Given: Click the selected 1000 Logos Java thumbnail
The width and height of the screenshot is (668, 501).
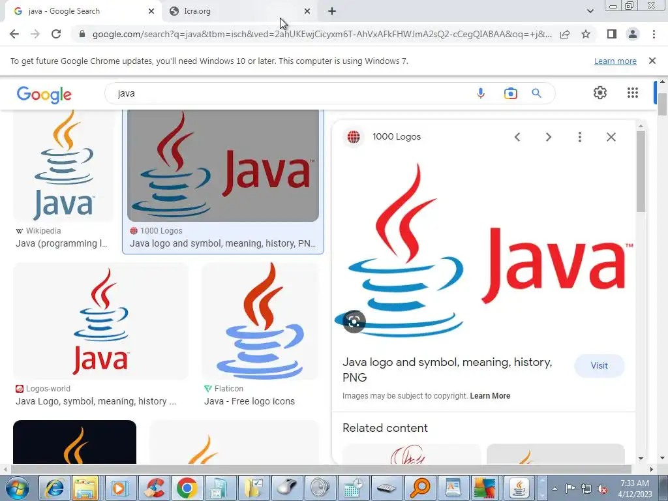Looking at the screenshot, I should click(x=223, y=165).
